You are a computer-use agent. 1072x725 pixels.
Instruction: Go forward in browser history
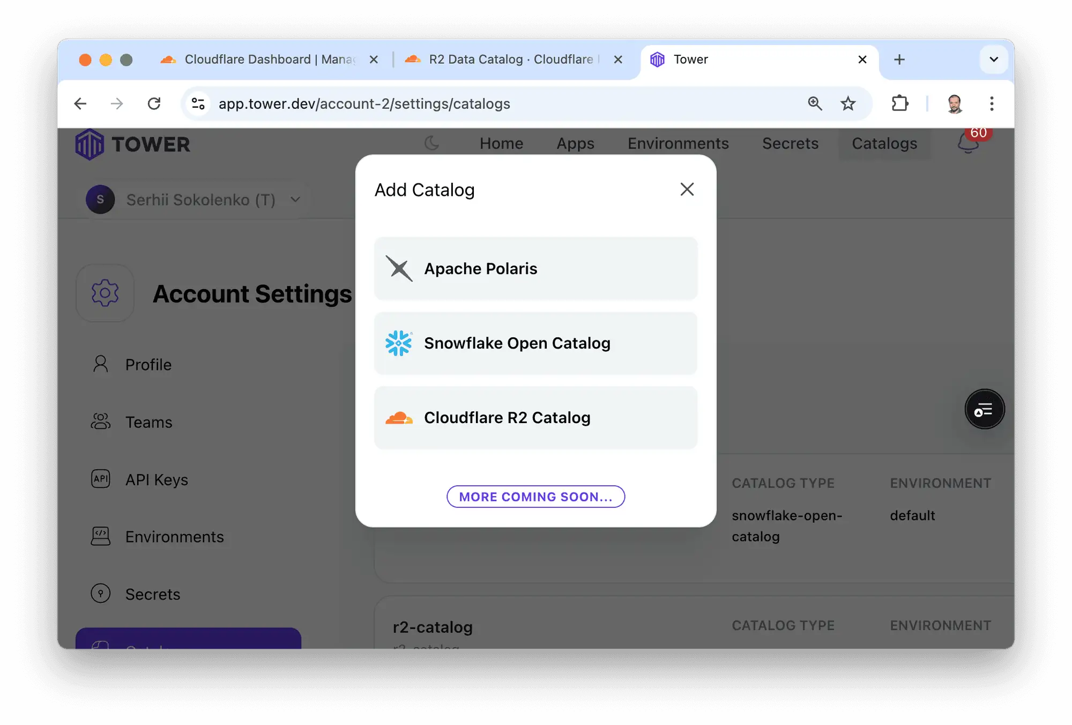pyautogui.click(x=117, y=103)
